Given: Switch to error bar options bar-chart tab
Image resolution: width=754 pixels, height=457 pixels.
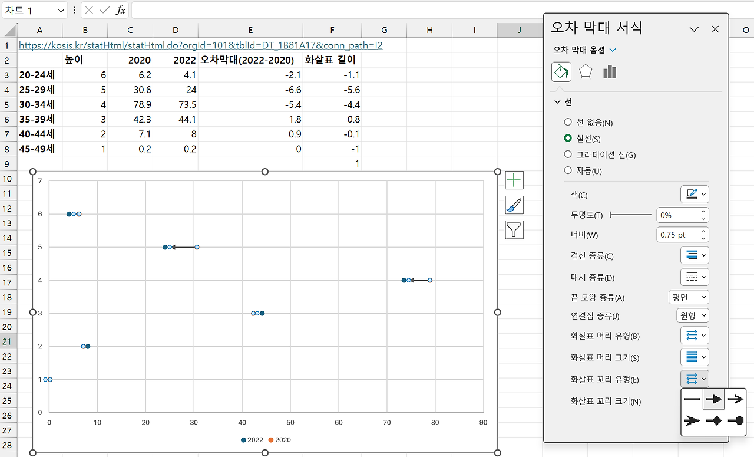Looking at the screenshot, I should tap(610, 72).
